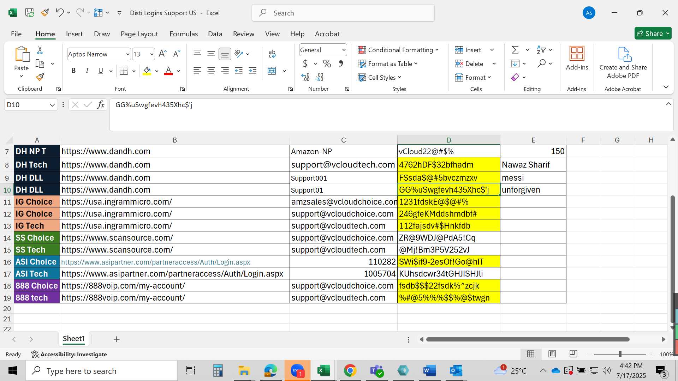This screenshot has height=381, width=678.
Task: Click the New Sheet plus button
Action: point(117,339)
